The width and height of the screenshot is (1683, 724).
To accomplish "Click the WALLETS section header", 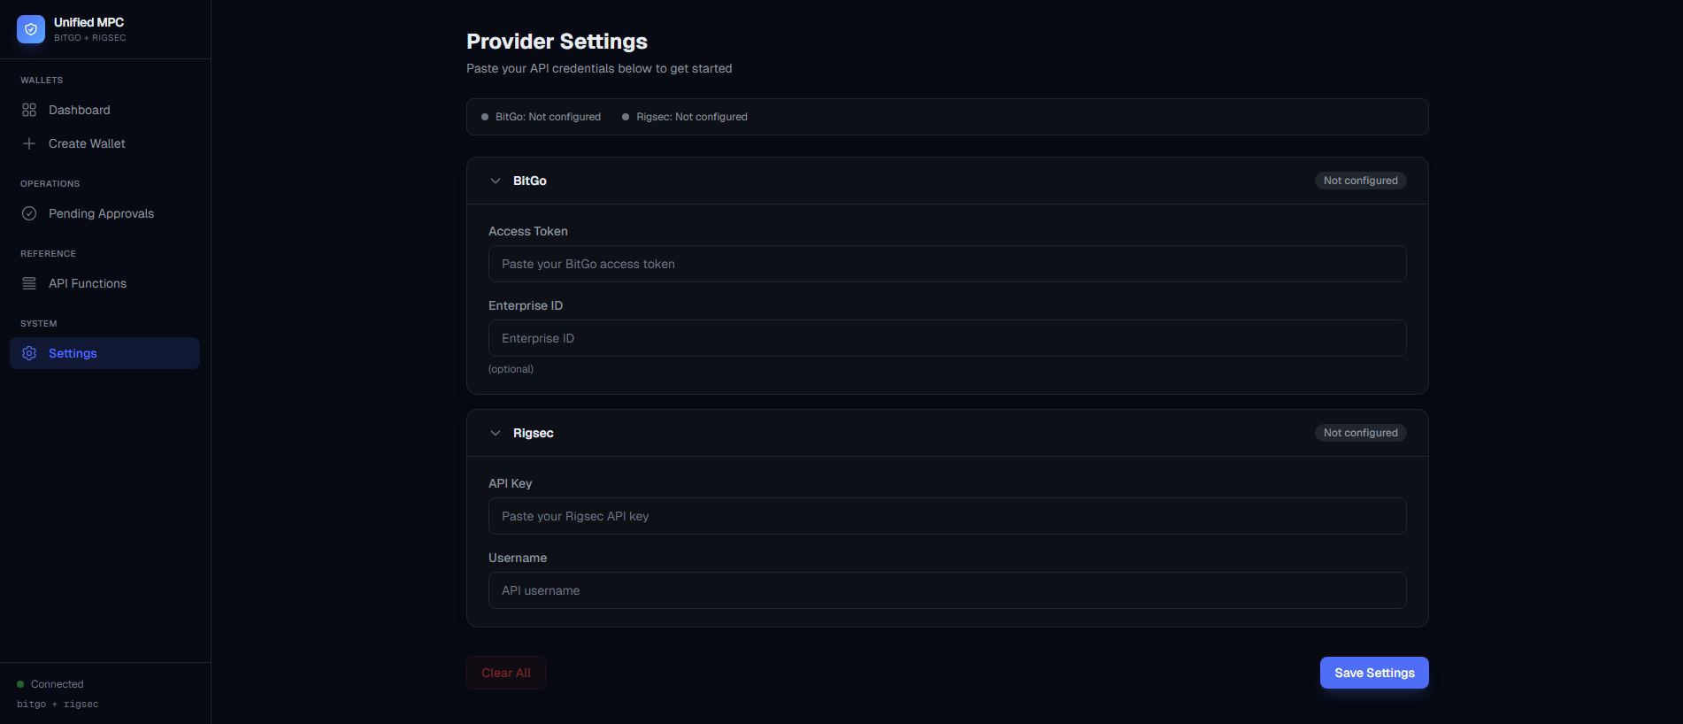I will 42,81.
